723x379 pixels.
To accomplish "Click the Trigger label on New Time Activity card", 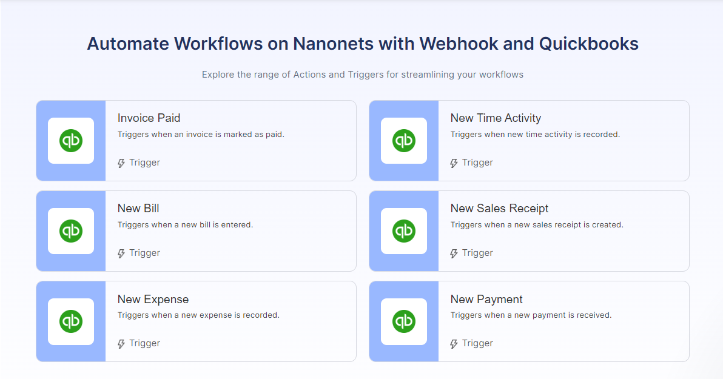I will click(x=477, y=163).
